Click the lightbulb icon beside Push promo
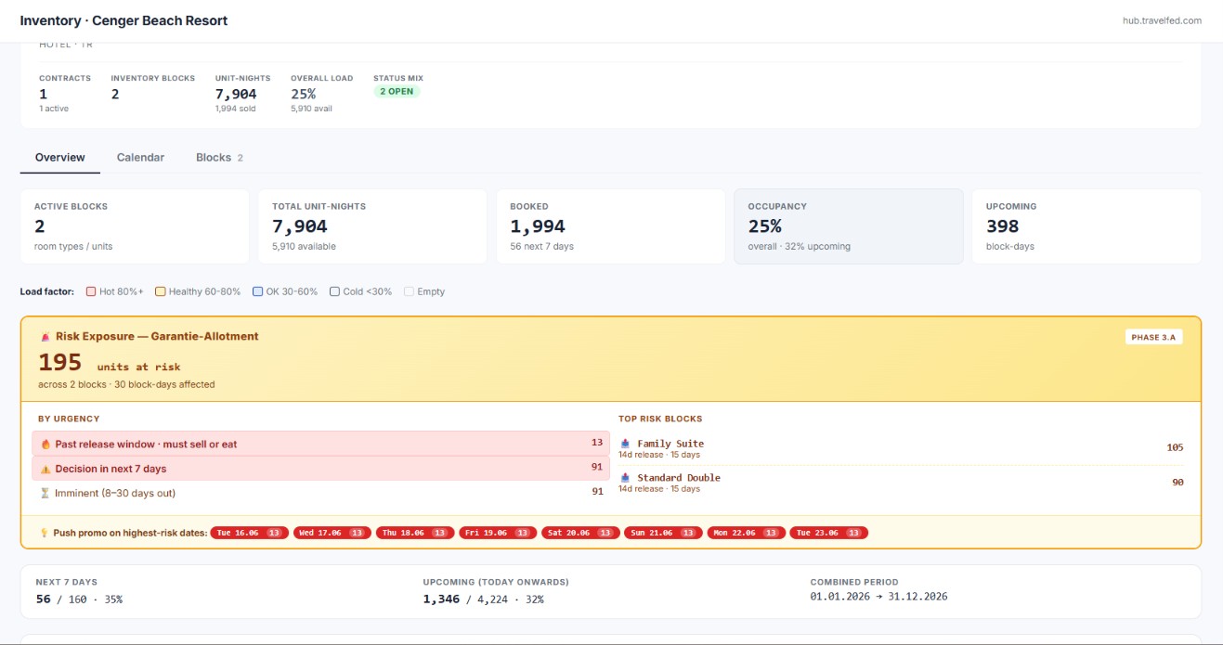 44,533
